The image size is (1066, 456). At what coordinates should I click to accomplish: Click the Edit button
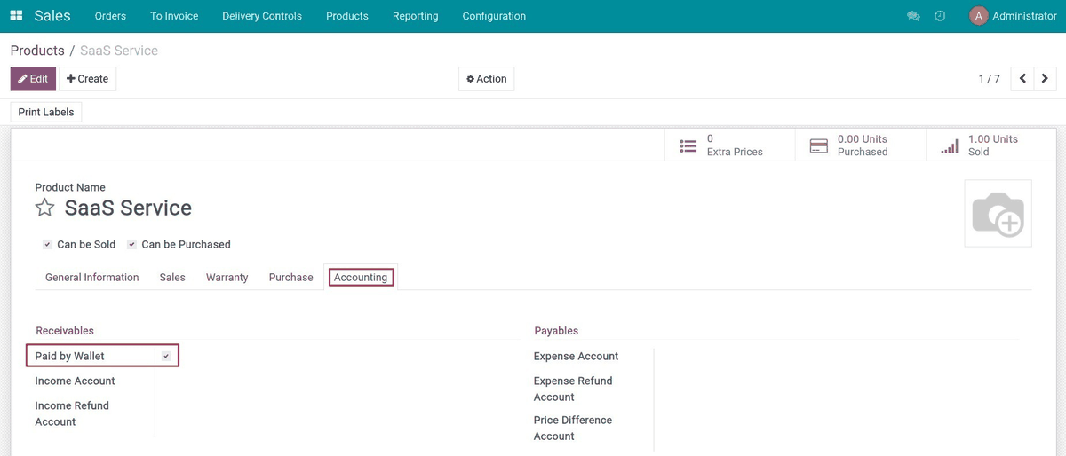(x=33, y=79)
